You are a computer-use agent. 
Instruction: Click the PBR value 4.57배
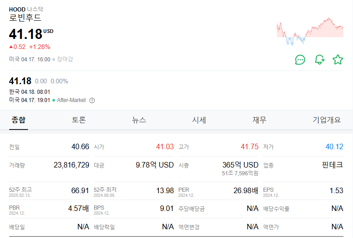[x=78, y=208]
